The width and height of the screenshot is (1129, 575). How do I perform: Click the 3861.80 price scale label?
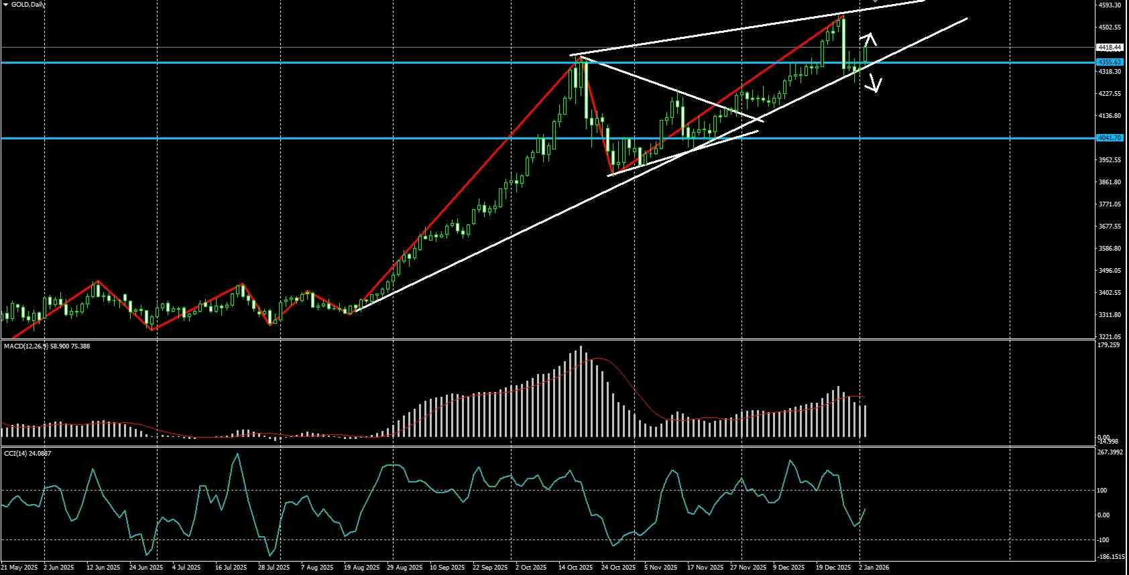pos(1110,182)
